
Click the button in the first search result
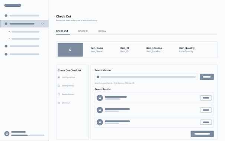click(x=206, y=98)
